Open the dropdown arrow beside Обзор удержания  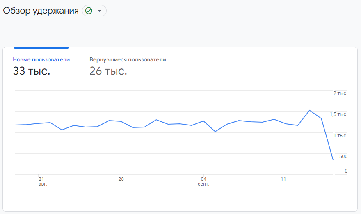[99, 11]
